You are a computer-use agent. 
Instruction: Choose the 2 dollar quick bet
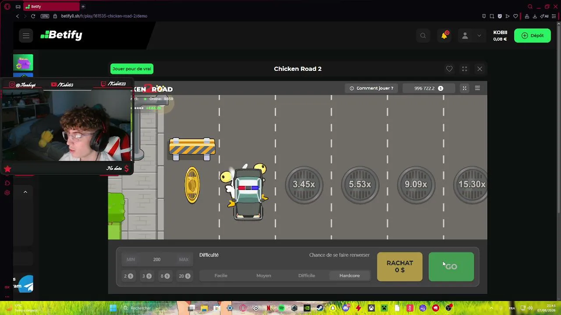128,276
